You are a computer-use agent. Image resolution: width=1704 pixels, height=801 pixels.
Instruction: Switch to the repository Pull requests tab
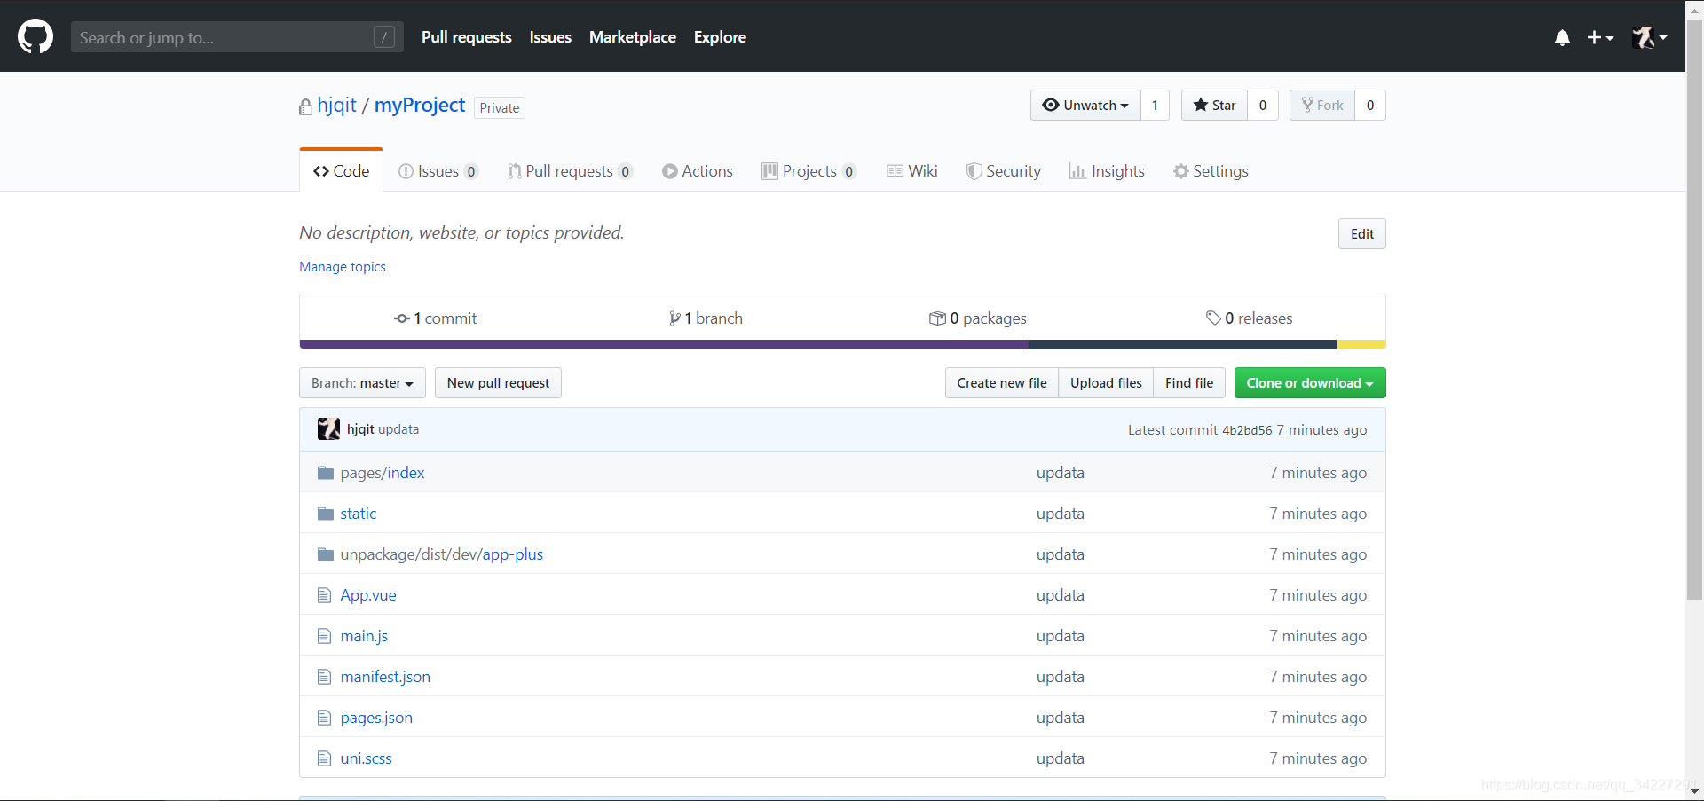[570, 171]
